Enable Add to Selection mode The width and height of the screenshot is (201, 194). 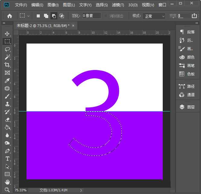pos(46,16)
